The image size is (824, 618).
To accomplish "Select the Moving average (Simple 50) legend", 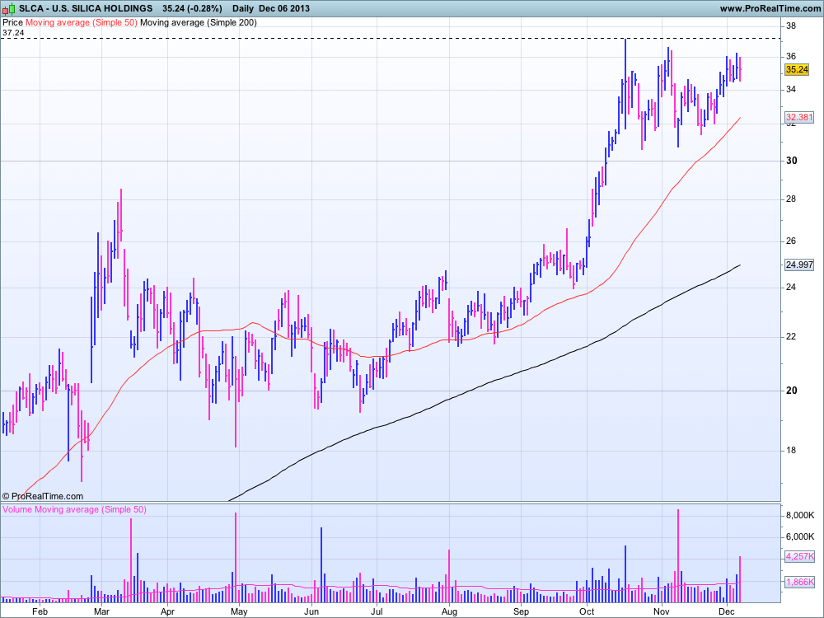I will point(82,22).
